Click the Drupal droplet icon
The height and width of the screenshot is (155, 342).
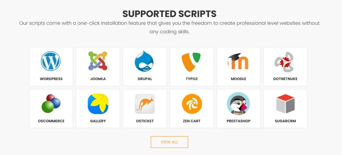pos(145,61)
